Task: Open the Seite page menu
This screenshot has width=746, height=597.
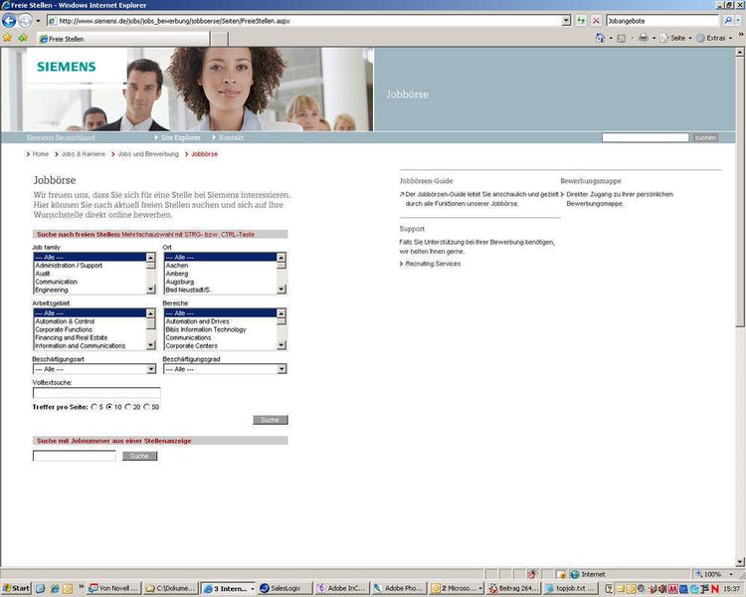Action: point(675,38)
